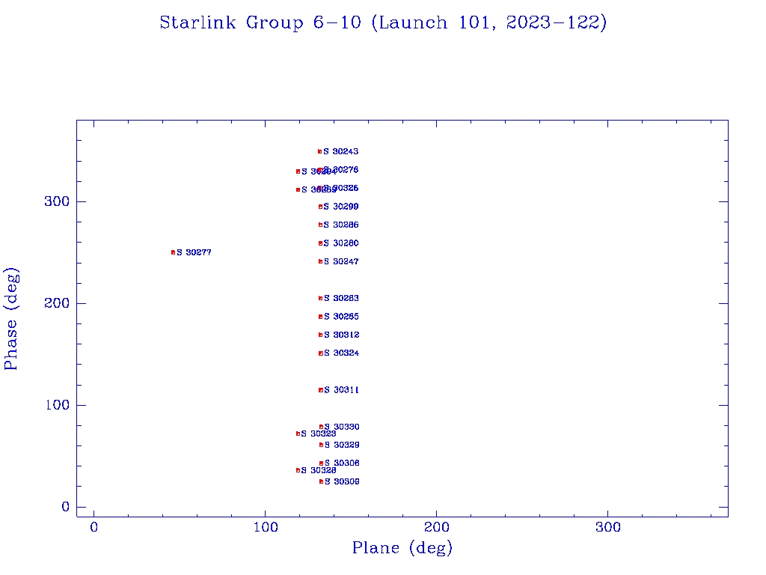Select the 300 tick label on the Phase axis
This screenshot has height=575, width=766.
tap(57, 201)
